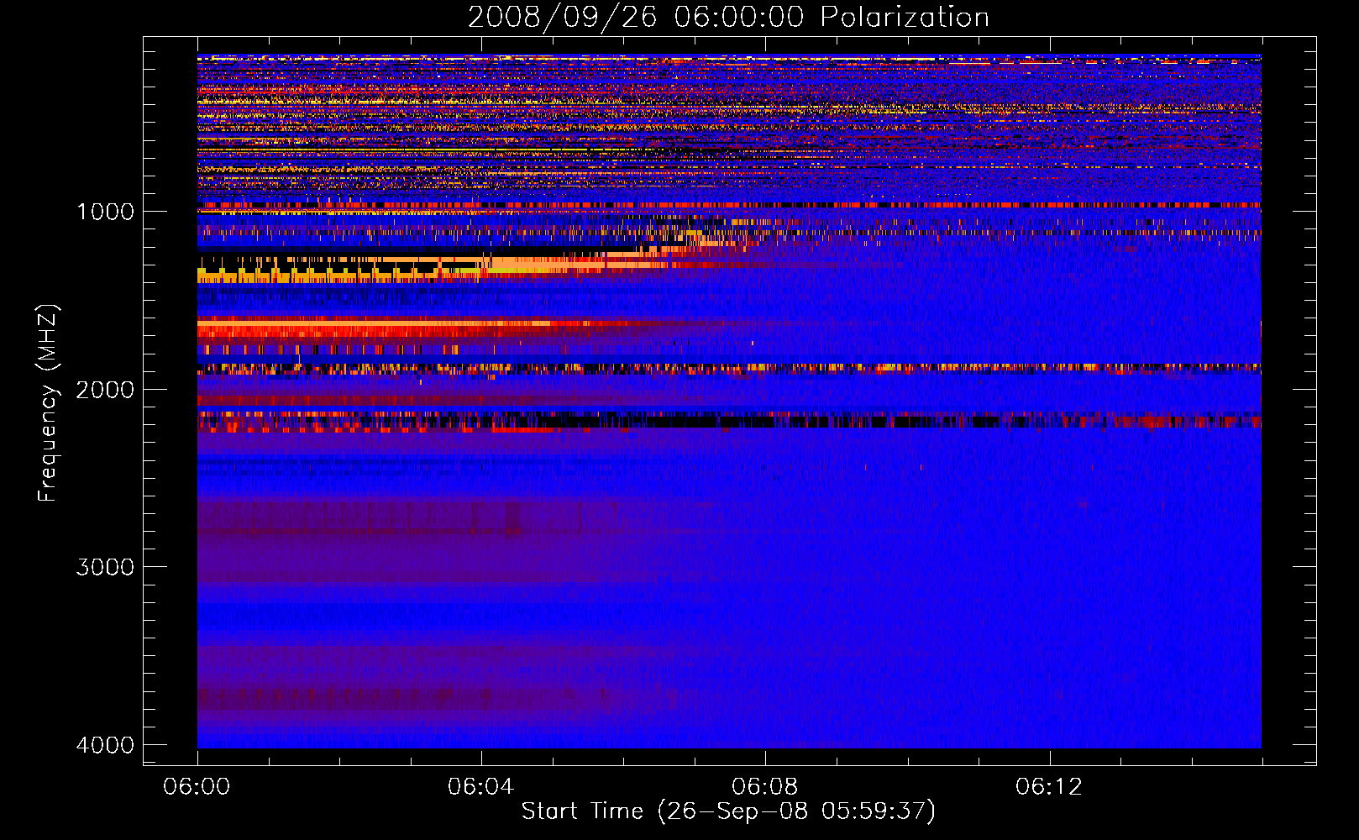Click the 4000 frequency tick label
The image size is (1359, 840).
click(x=105, y=745)
